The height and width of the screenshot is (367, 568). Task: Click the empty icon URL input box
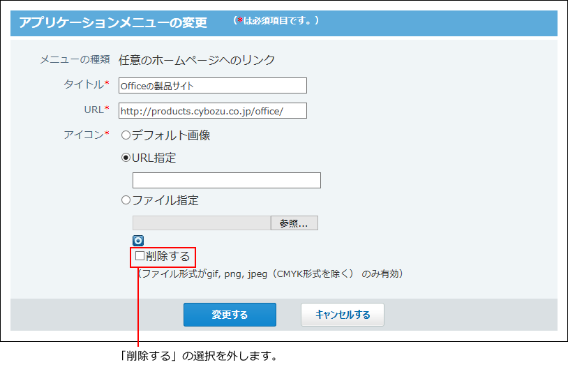coord(227,181)
